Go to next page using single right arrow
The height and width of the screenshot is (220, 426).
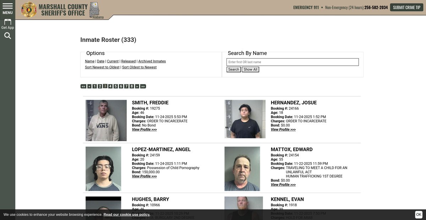coord(137,86)
